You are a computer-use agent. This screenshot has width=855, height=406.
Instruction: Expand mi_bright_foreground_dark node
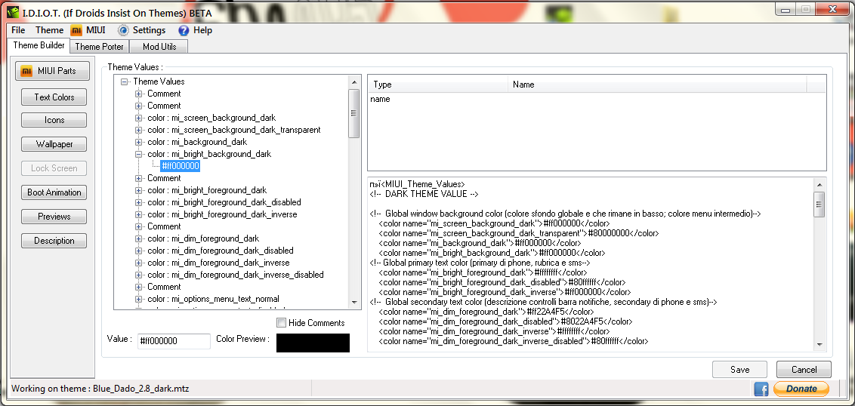pyautogui.click(x=138, y=190)
